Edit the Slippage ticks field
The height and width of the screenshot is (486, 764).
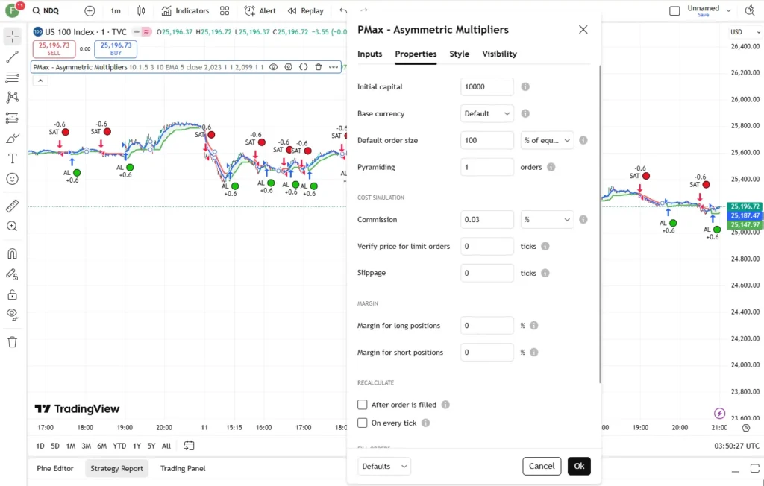point(486,273)
